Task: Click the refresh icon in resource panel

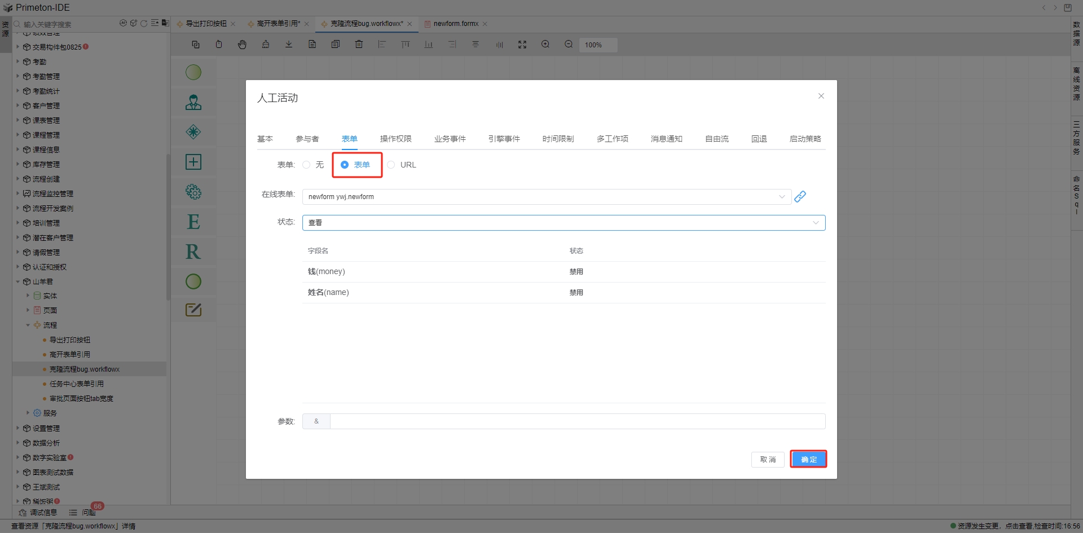Action: click(144, 23)
